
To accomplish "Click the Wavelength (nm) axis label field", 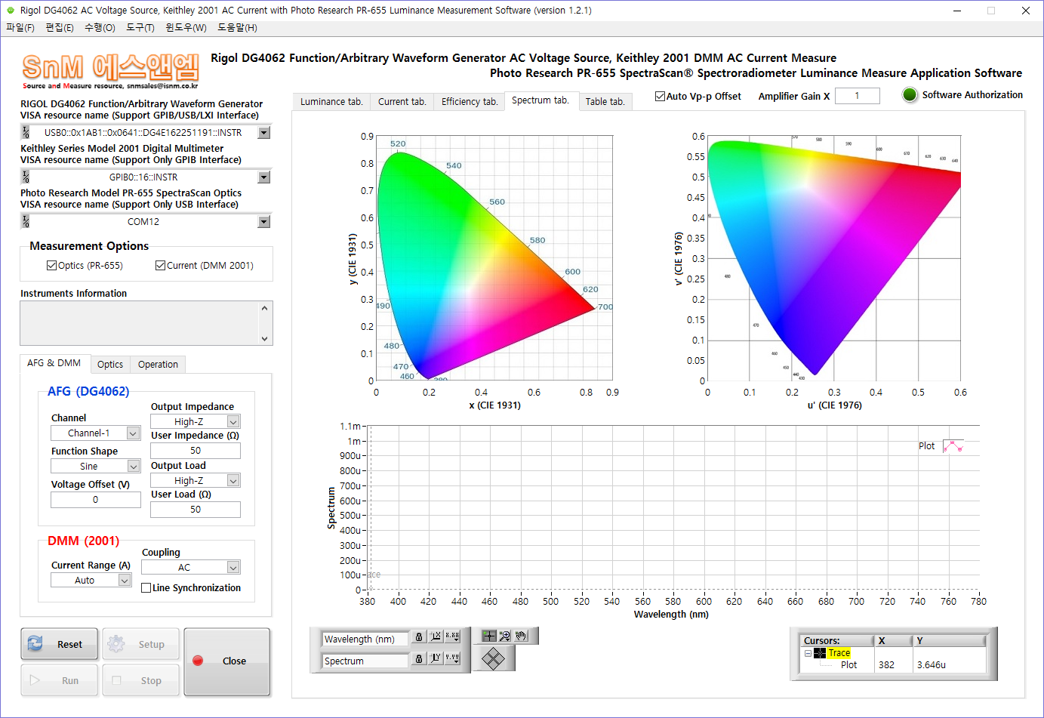I will [x=365, y=639].
